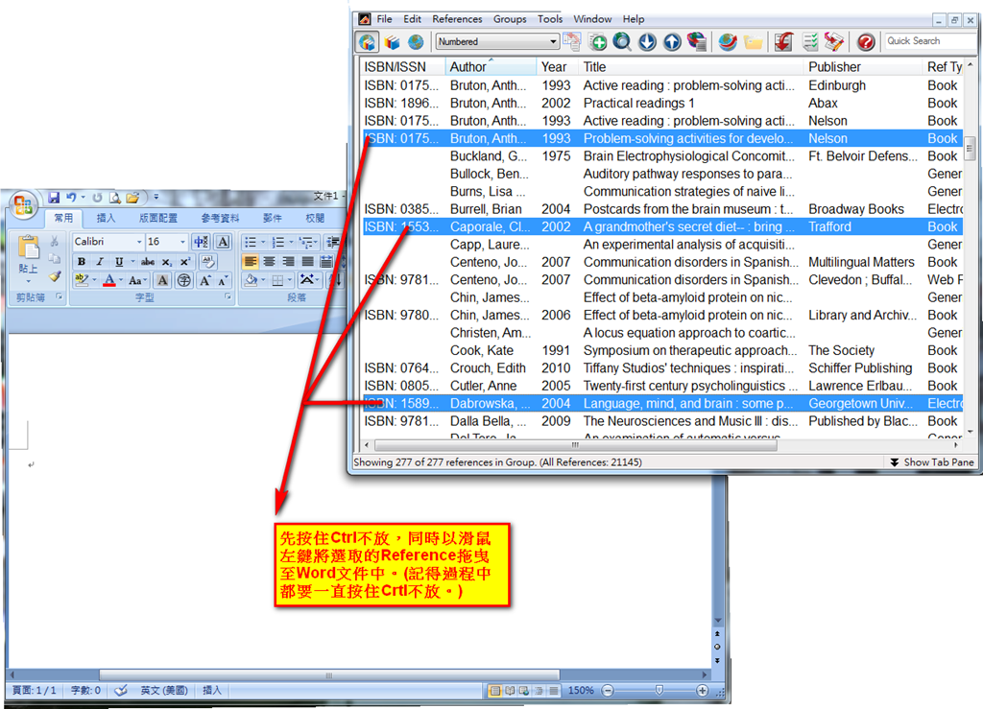The width and height of the screenshot is (983, 709).
Task: Click the Office button in Word
Action: pyautogui.click(x=23, y=204)
